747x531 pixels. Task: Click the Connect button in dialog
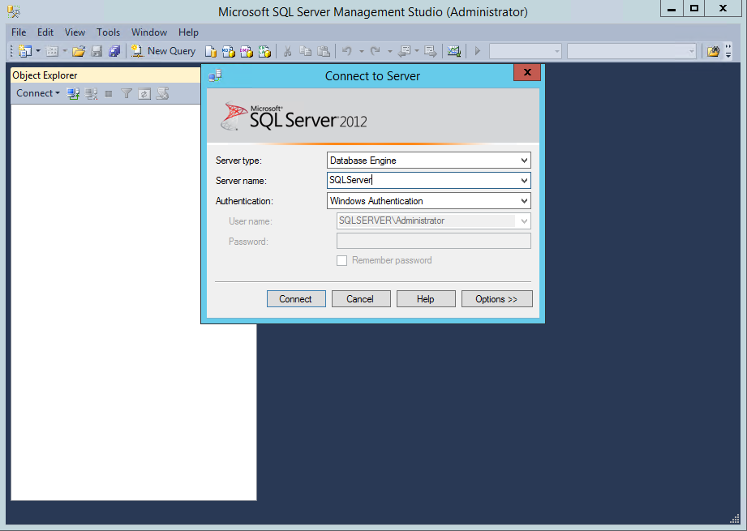296,299
